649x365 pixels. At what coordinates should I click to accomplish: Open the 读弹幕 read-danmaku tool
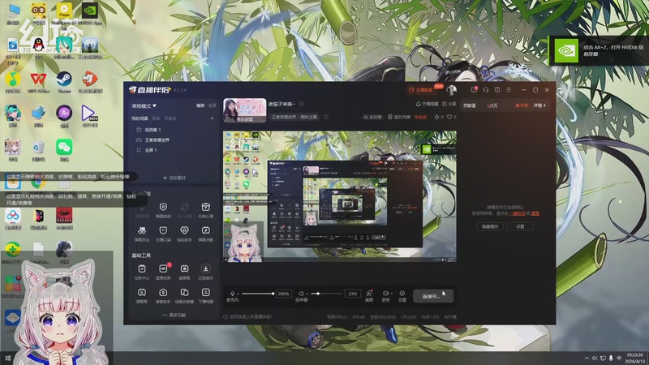click(184, 272)
